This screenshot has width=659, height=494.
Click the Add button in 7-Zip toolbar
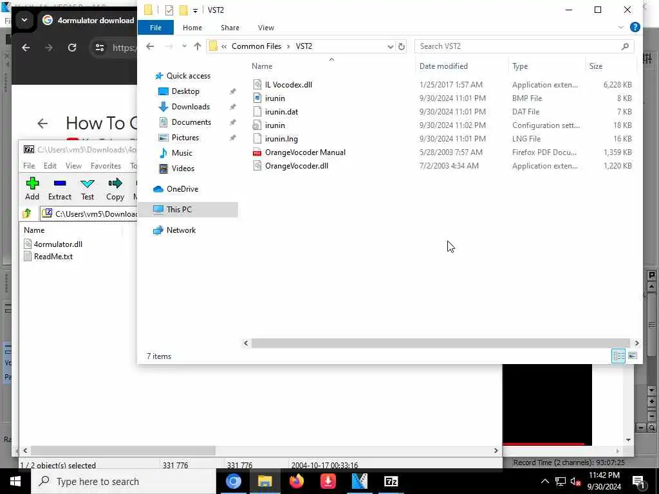tap(32, 188)
